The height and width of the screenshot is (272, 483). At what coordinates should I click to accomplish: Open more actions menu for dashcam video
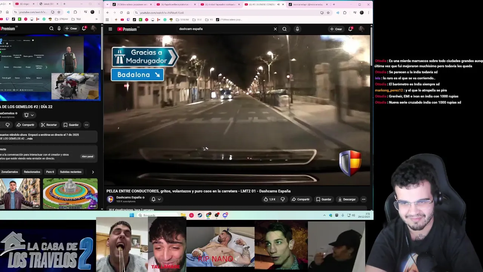363,199
